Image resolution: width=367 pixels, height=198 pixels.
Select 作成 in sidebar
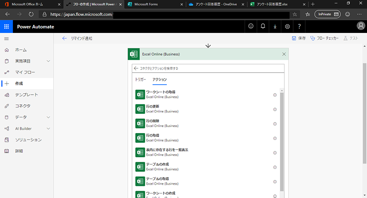tap(27, 84)
